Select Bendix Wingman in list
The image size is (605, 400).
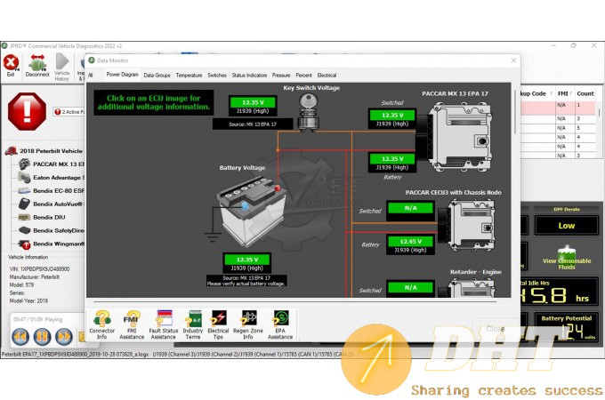tap(52, 244)
